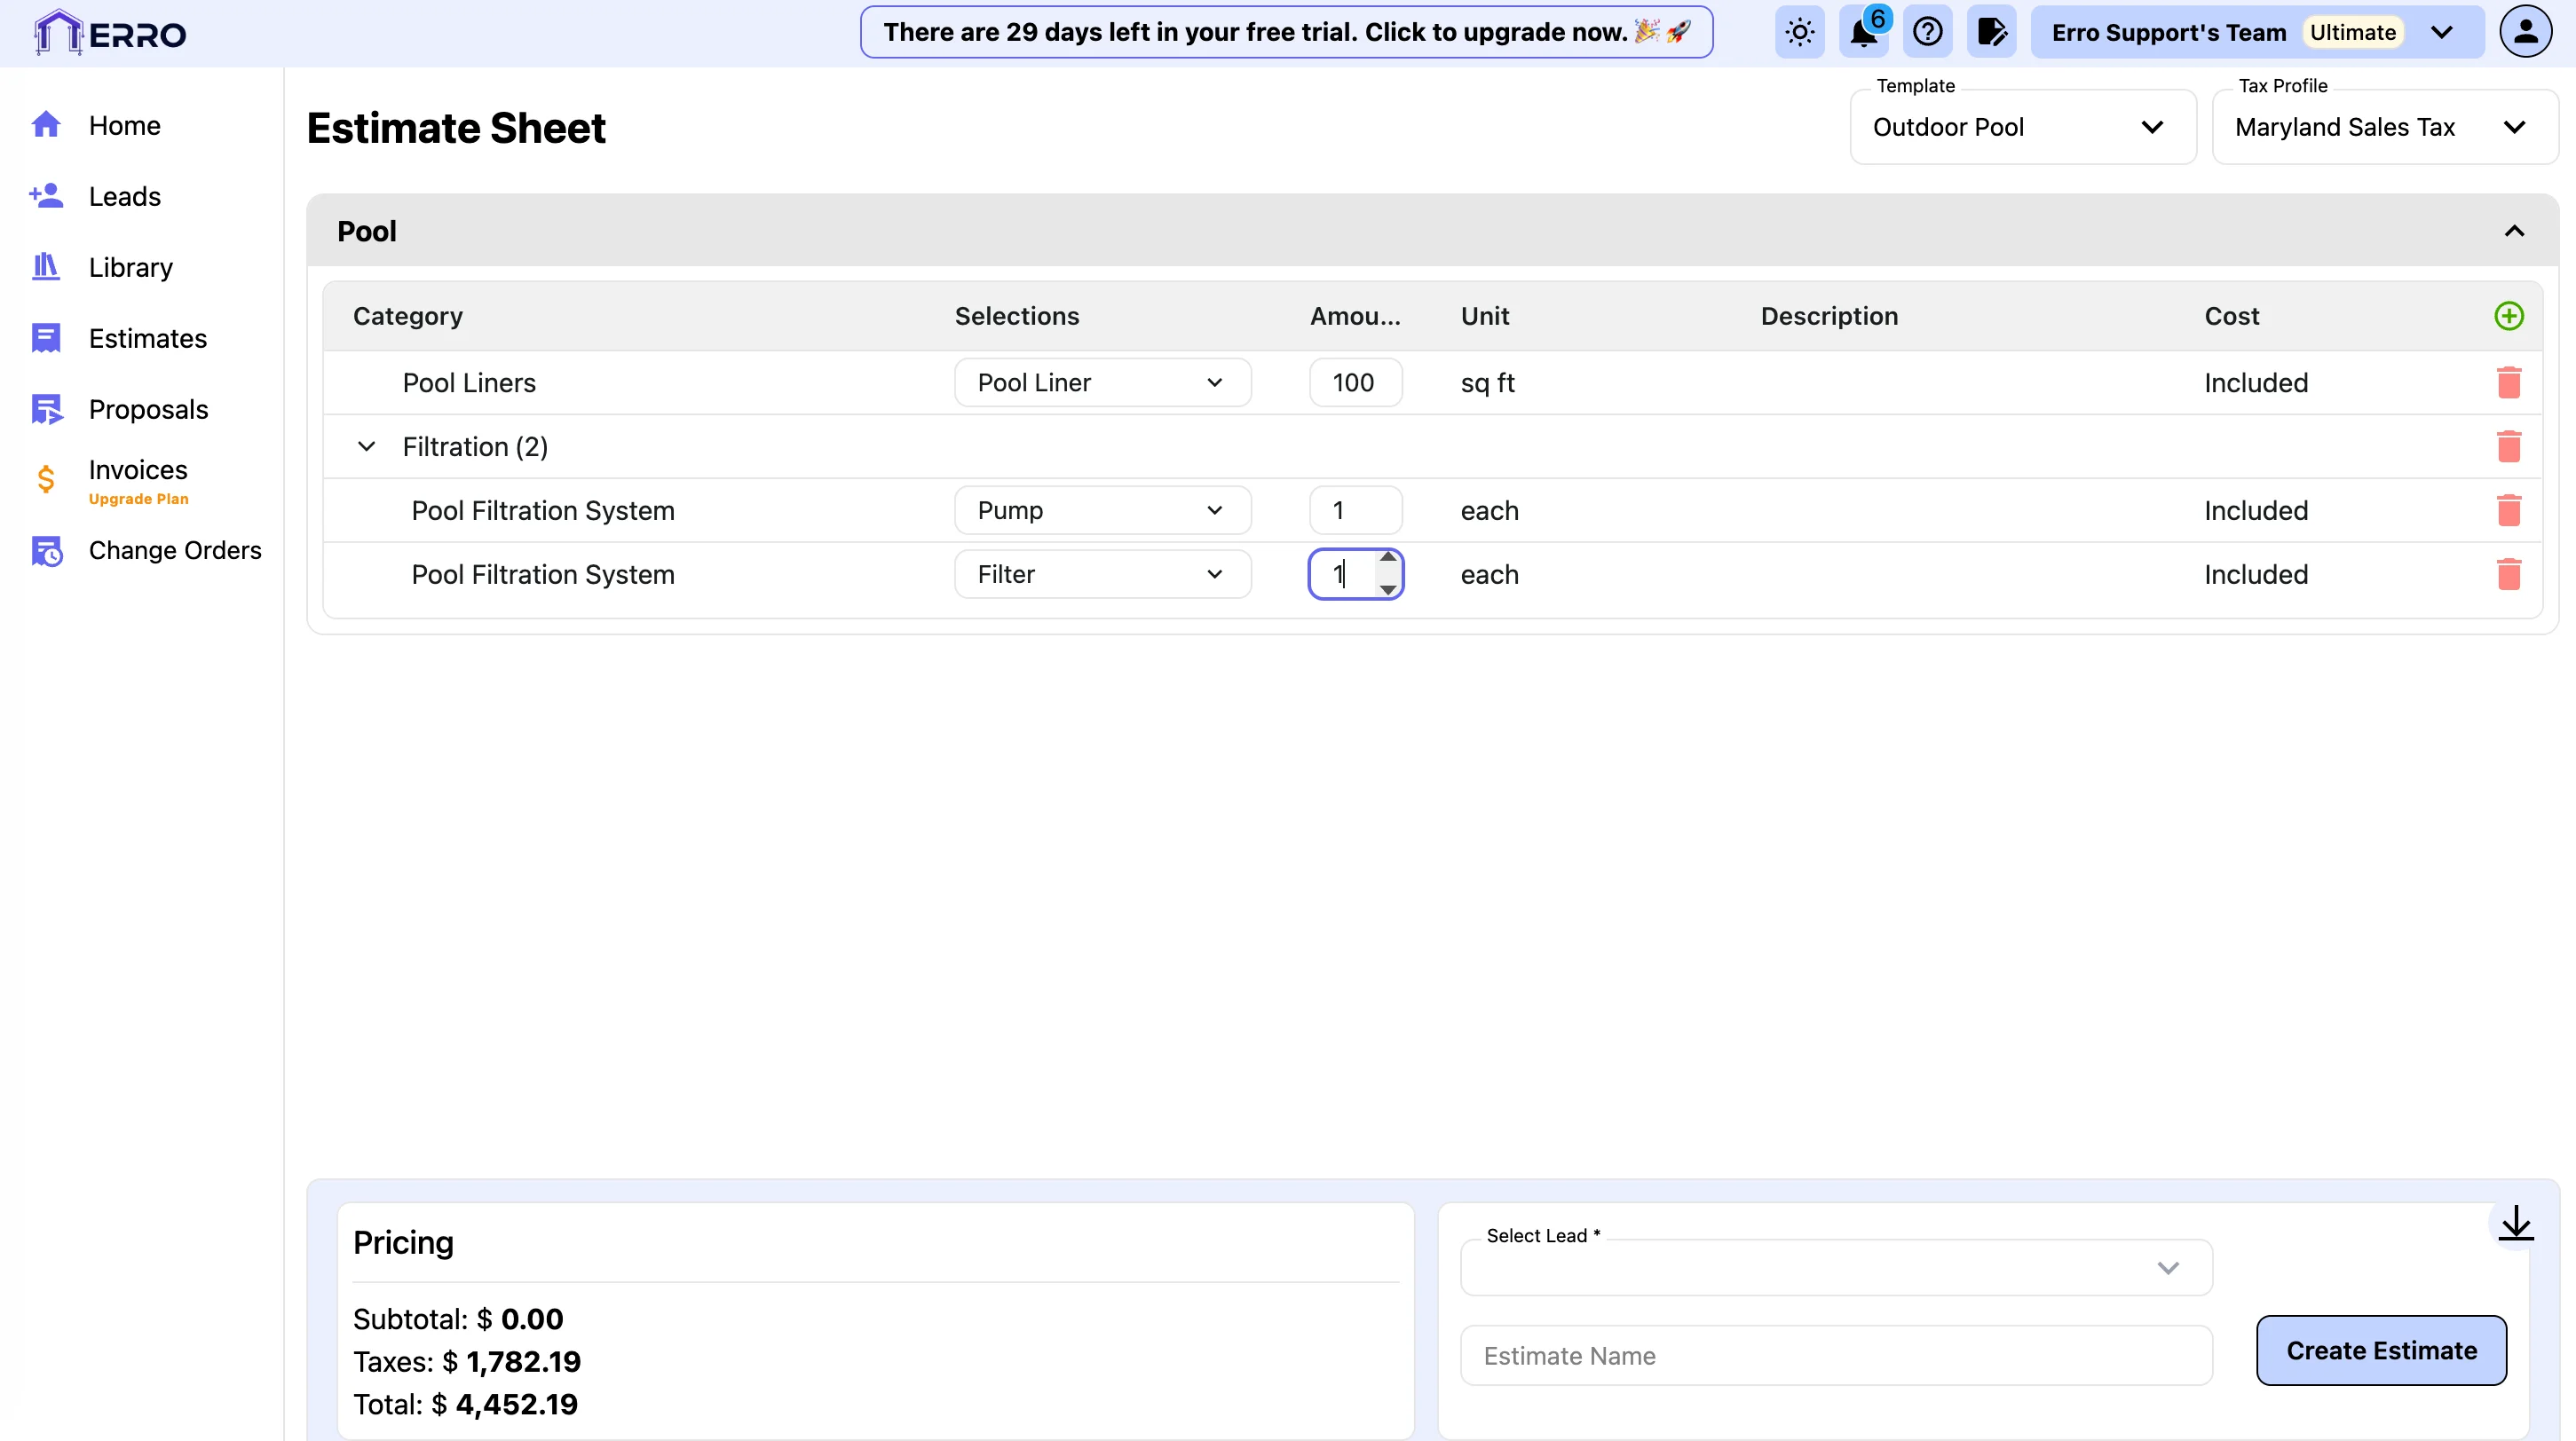Open the Maryland Sales Tax profile dropdown
This screenshot has width=2576, height=1441.
[x=2384, y=127]
